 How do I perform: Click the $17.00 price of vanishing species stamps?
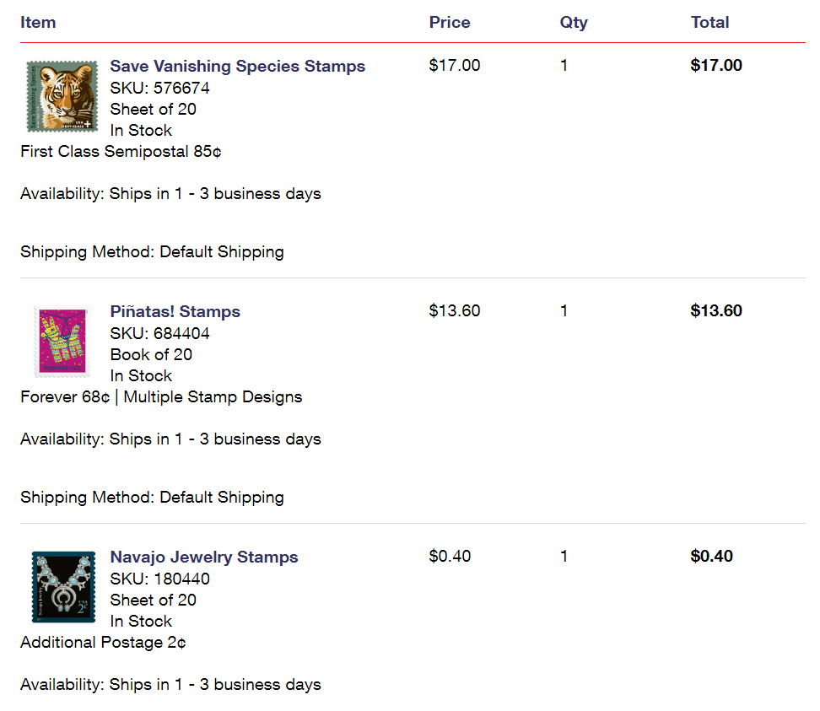454,66
